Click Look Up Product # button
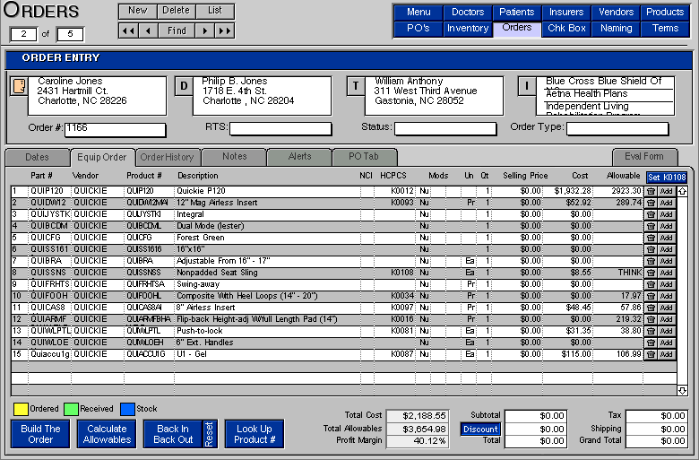 click(x=255, y=434)
